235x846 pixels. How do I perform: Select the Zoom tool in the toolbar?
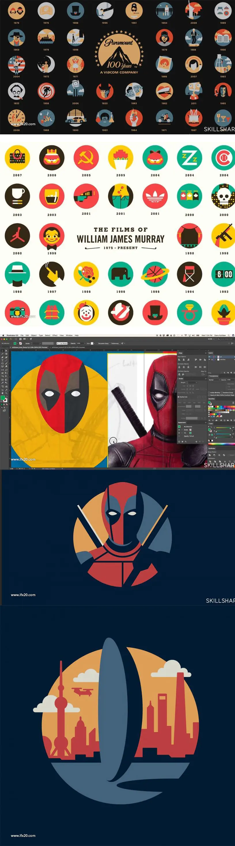6,393
